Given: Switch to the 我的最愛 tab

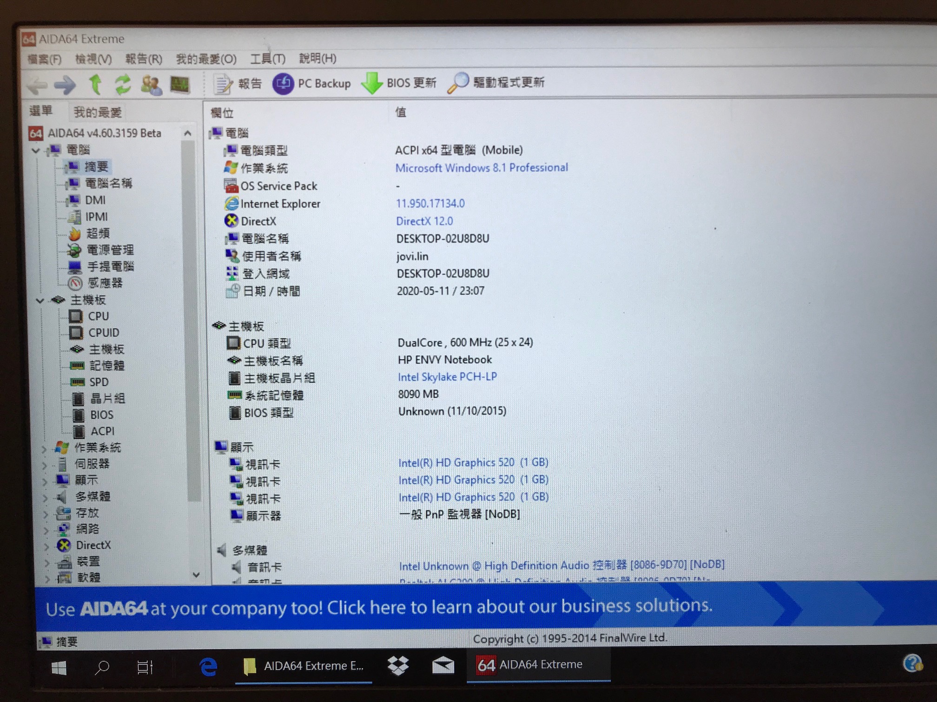Looking at the screenshot, I should [98, 112].
